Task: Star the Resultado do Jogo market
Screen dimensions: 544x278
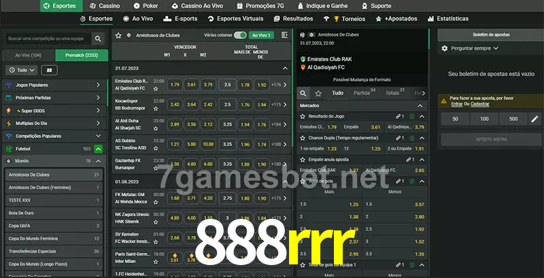Action: point(303,116)
